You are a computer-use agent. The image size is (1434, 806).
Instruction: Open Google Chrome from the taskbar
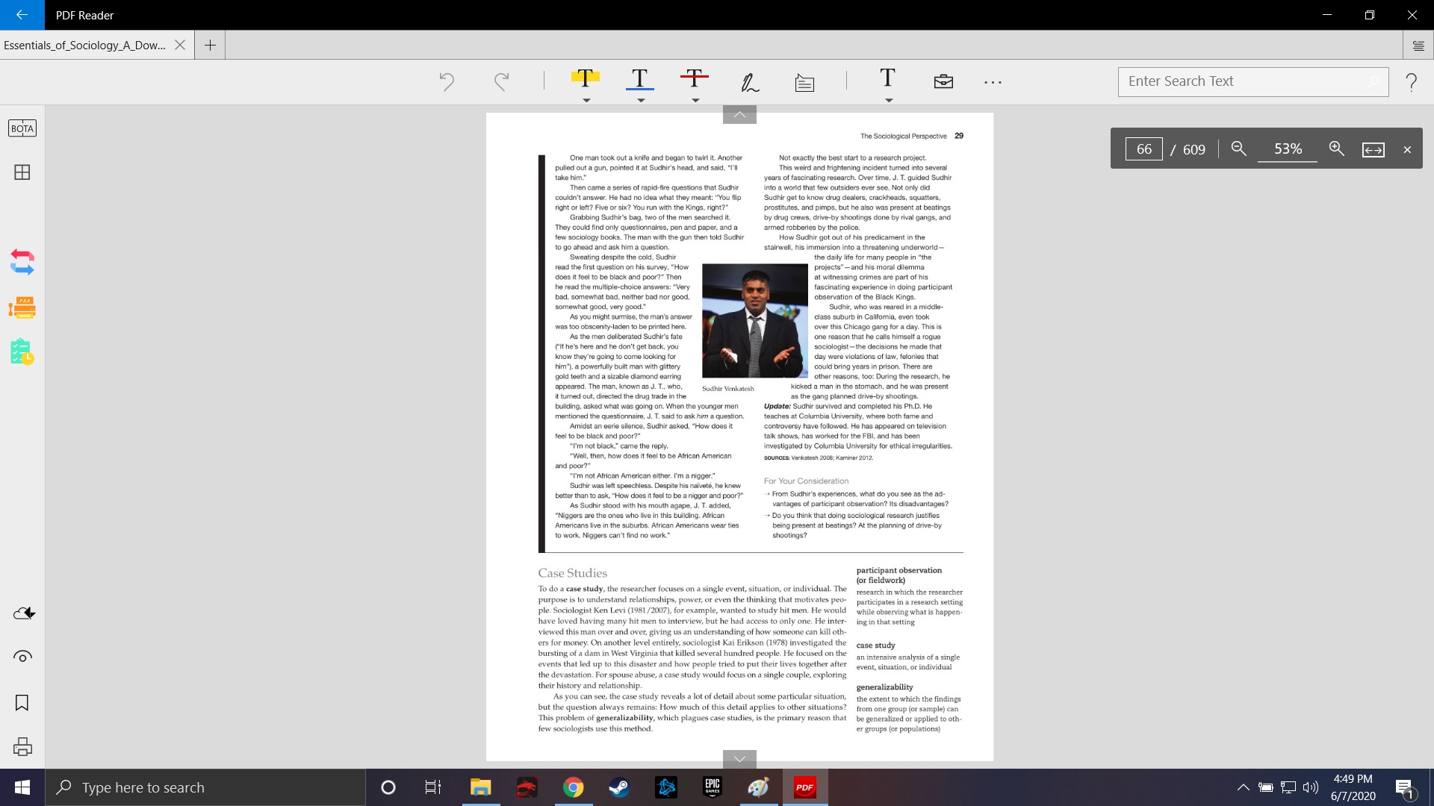pyautogui.click(x=573, y=787)
